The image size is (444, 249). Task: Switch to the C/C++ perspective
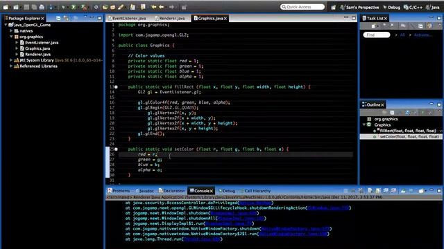point(413,8)
